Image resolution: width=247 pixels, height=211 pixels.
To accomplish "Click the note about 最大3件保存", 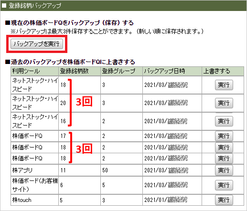I will click(x=107, y=32).
